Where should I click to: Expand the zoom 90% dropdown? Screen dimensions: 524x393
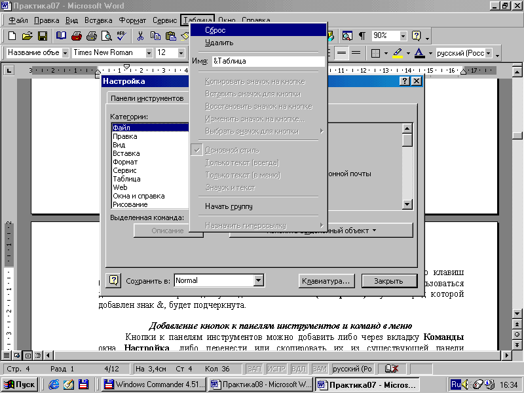click(403, 36)
